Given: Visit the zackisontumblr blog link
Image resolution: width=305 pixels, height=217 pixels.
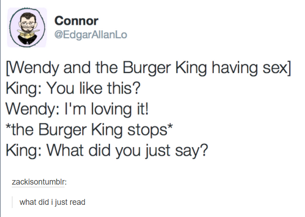Looking at the screenshot, I should pos(39,182).
